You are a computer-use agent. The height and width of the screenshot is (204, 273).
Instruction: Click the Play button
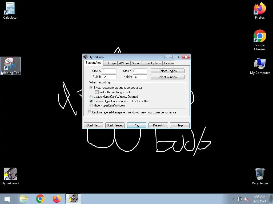[x=136, y=125]
